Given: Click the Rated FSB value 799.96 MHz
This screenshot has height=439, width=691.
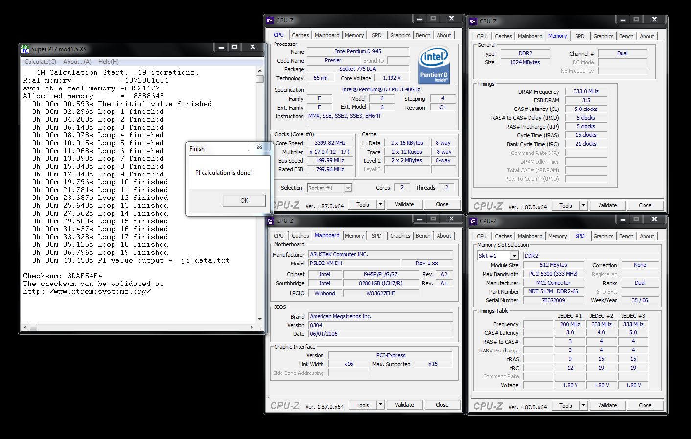Looking at the screenshot, I should pyautogui.click(x=330, y=169).
